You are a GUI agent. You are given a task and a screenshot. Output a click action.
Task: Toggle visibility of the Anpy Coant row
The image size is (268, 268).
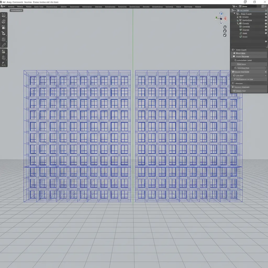click(266, 14)
